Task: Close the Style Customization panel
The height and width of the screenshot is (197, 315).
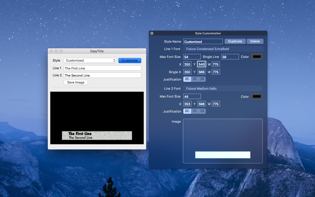Action: point(152,33)
